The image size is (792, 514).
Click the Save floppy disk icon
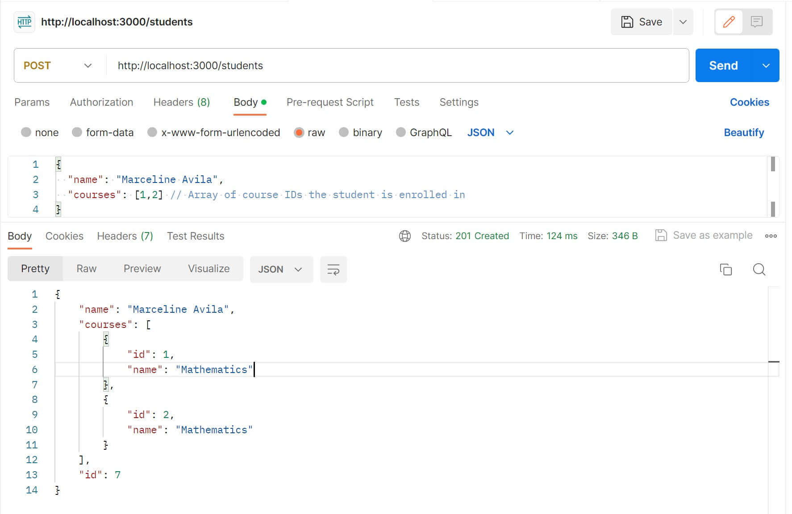click(x=627, y=22)
